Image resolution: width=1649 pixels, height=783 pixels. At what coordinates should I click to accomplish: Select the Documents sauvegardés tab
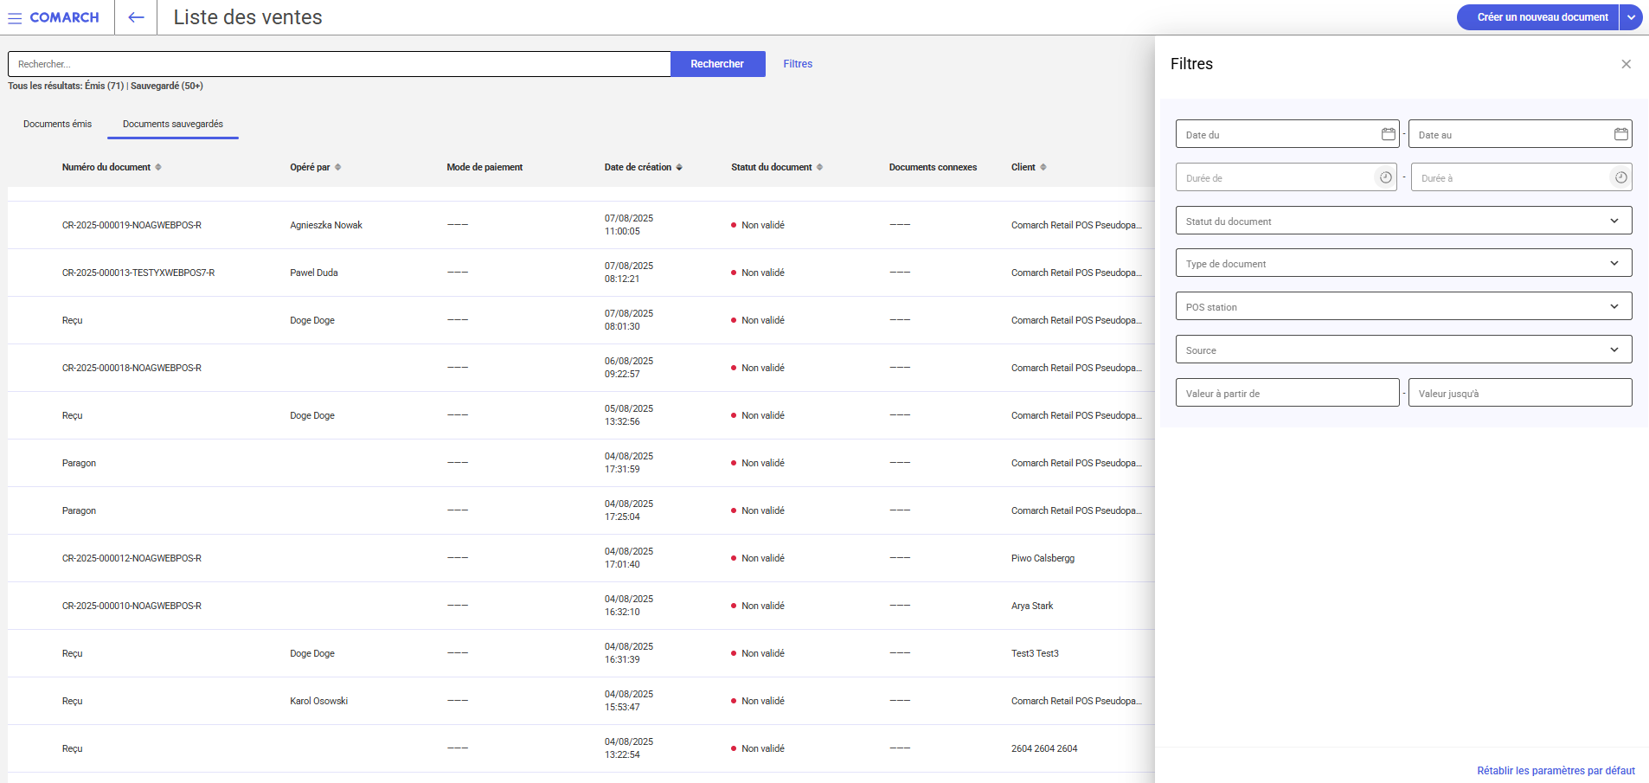tap(173, 124)
